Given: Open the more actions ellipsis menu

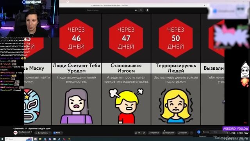Looking at the screenshot, I should coord(191,133).
